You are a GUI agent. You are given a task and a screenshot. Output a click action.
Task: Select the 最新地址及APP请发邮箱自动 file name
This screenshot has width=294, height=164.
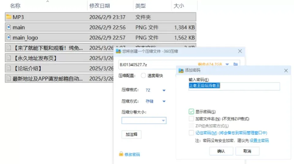48,78
